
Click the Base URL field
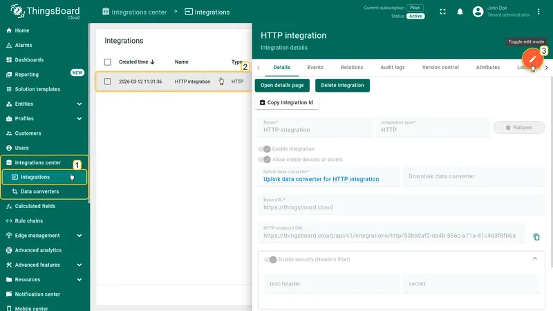pos(402,205)
